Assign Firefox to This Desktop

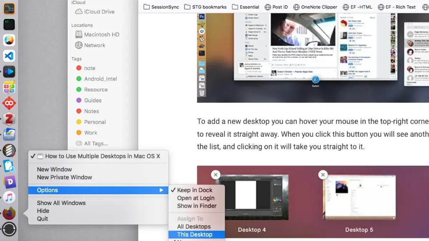coord(196,235)
